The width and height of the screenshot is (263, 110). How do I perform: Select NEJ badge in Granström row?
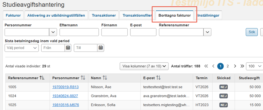click(x=224, y=96)
